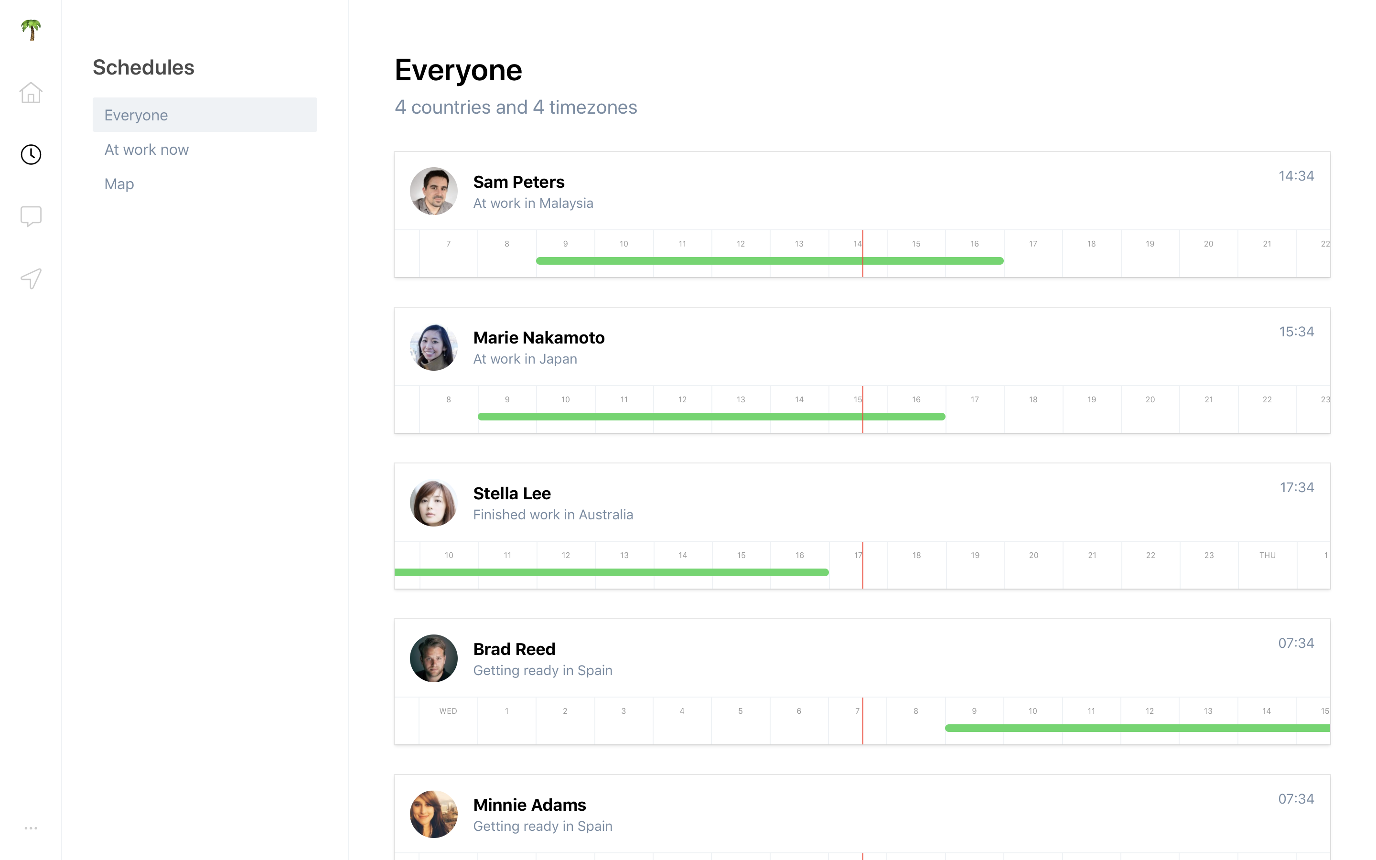This screenshot has height=860, width=1376.
Task: Click Sam Peters' green work hours bar
Action: [x=739, y=261]
